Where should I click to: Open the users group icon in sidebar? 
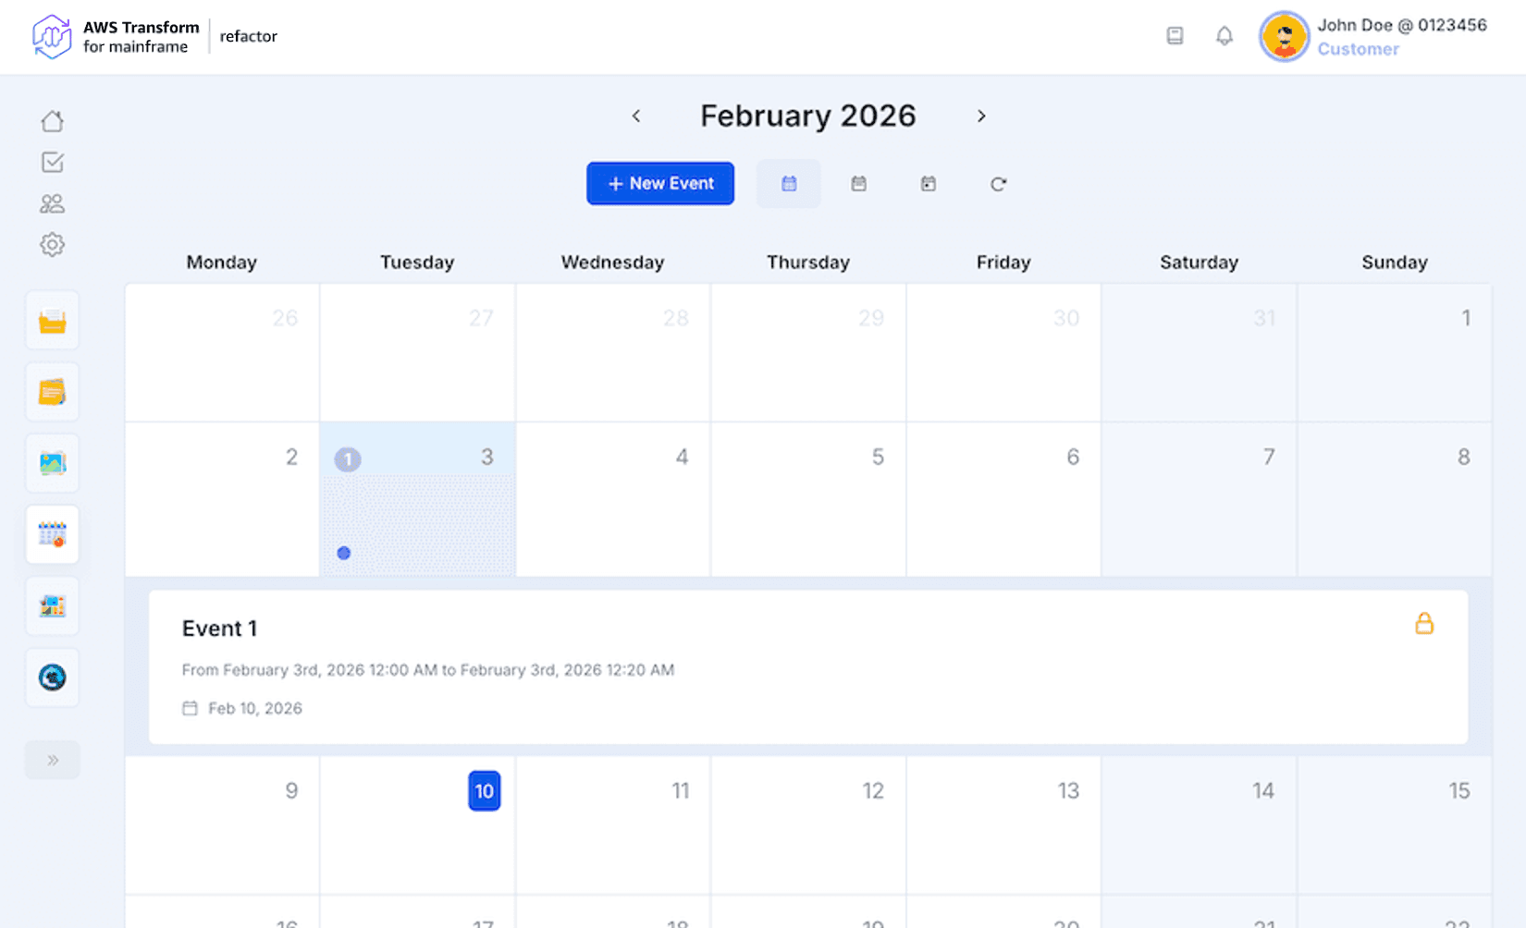click(53, 203)
